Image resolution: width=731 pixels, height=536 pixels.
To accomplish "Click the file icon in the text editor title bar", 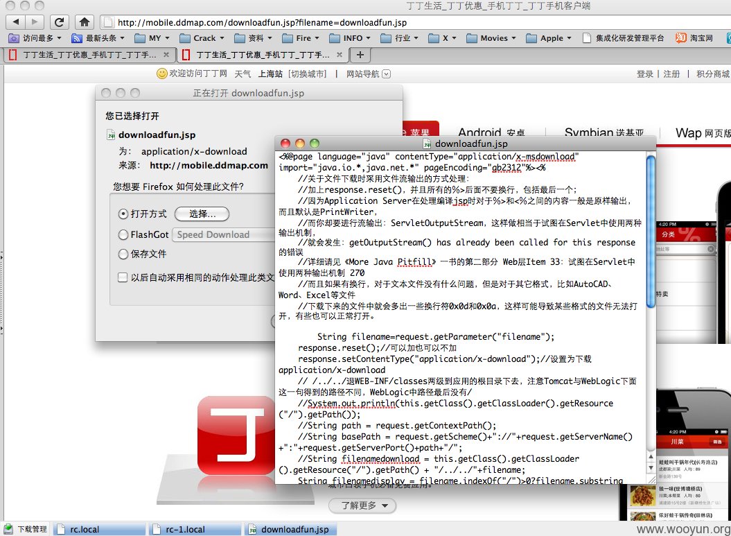I will click(x=427, y=144).
